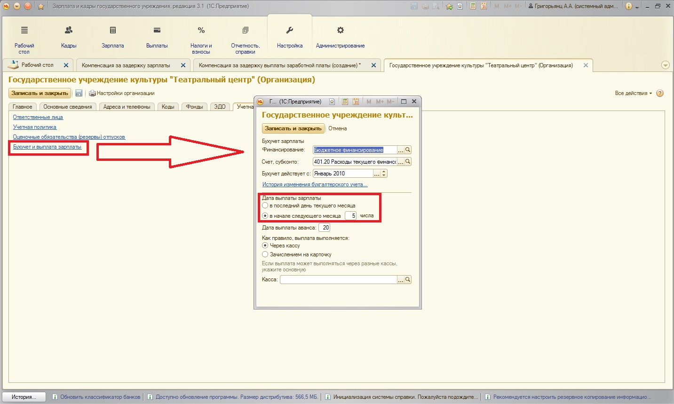Viewport: 674px width, 404px height.
Task: Switch to the ЭДО tab
Action: 220,107
